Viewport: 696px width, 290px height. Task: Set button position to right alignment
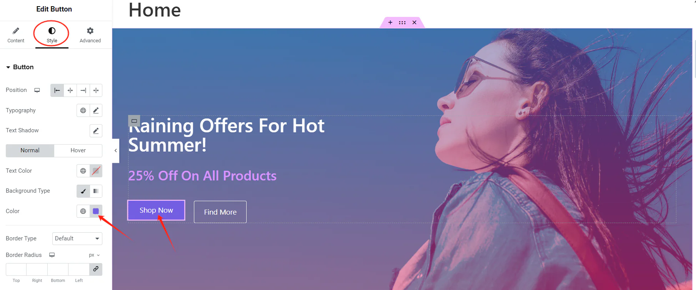[83, 90]
